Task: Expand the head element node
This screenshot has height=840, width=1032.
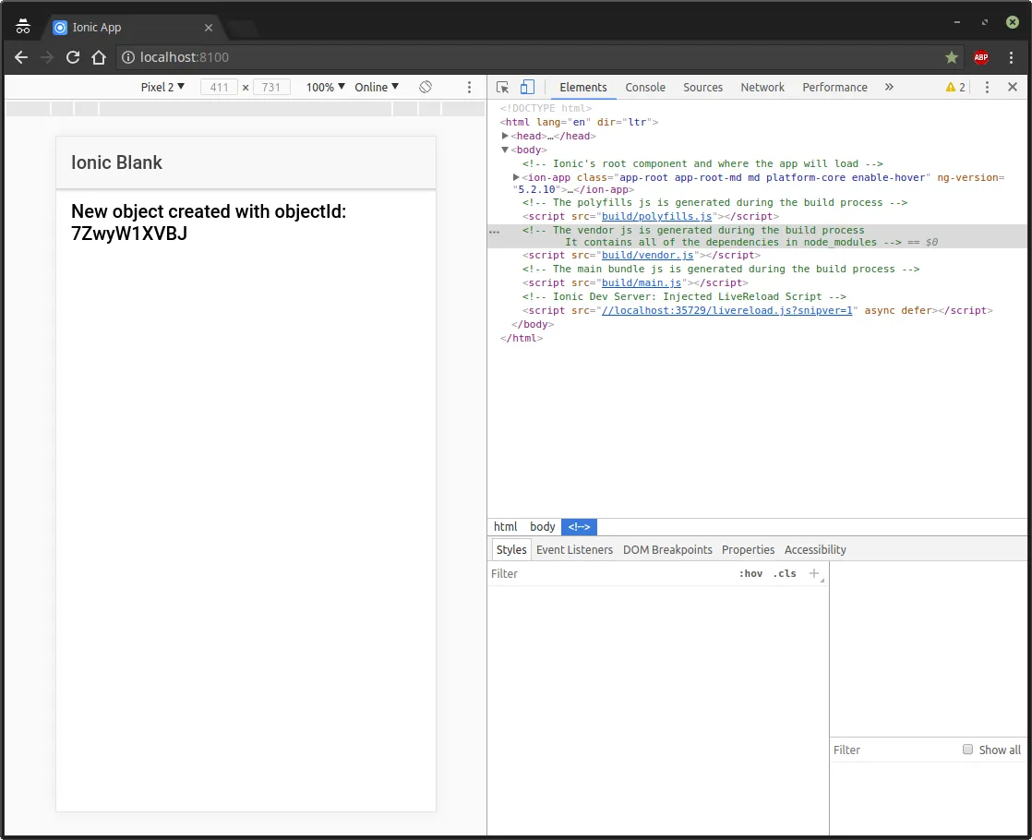Action: point(505,136)
